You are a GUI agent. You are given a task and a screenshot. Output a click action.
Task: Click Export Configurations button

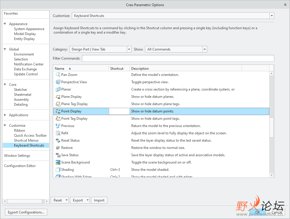coord(26,212)
